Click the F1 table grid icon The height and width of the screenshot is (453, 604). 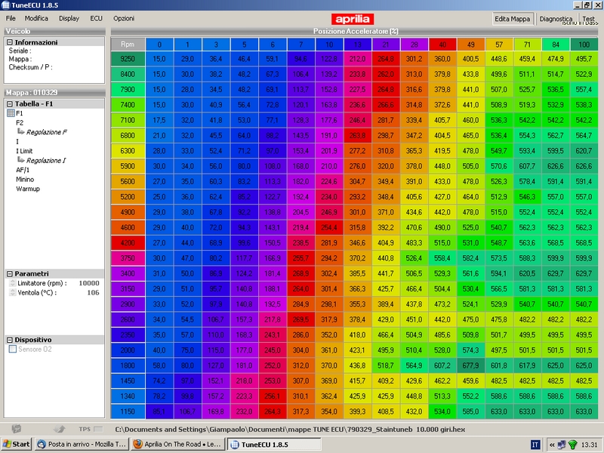[11, 113]
